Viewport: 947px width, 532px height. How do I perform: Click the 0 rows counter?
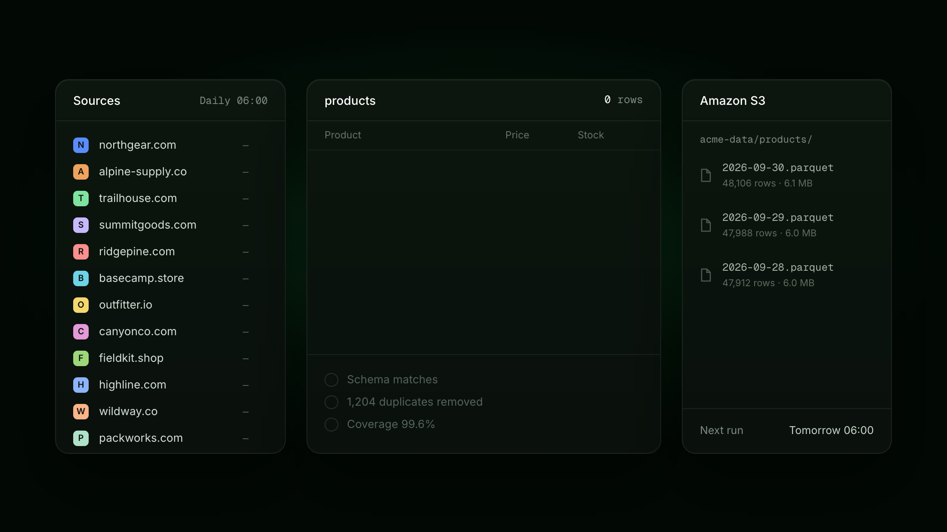click(623, 100)
